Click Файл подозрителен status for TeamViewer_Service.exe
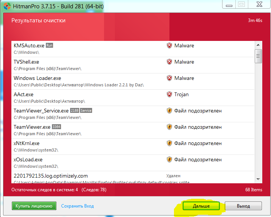This screenshot has width=271, height=217. [198, 111]
